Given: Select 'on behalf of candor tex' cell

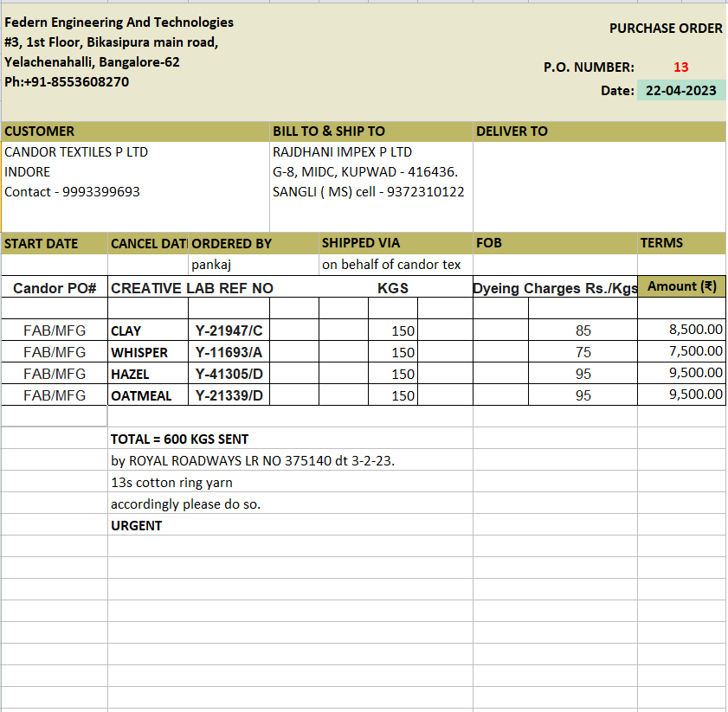Looking at the screenshot, I should tap(396, 265).
